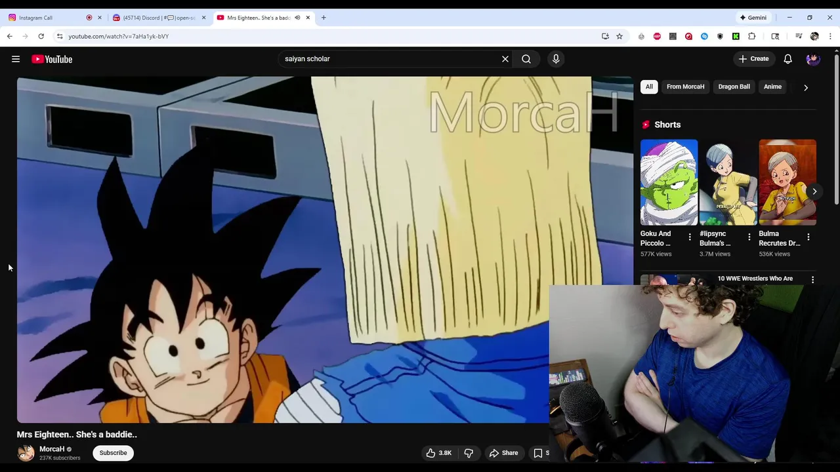840x472 pixels.
Task: Install this page as an app icon
Action: (605, 36)
